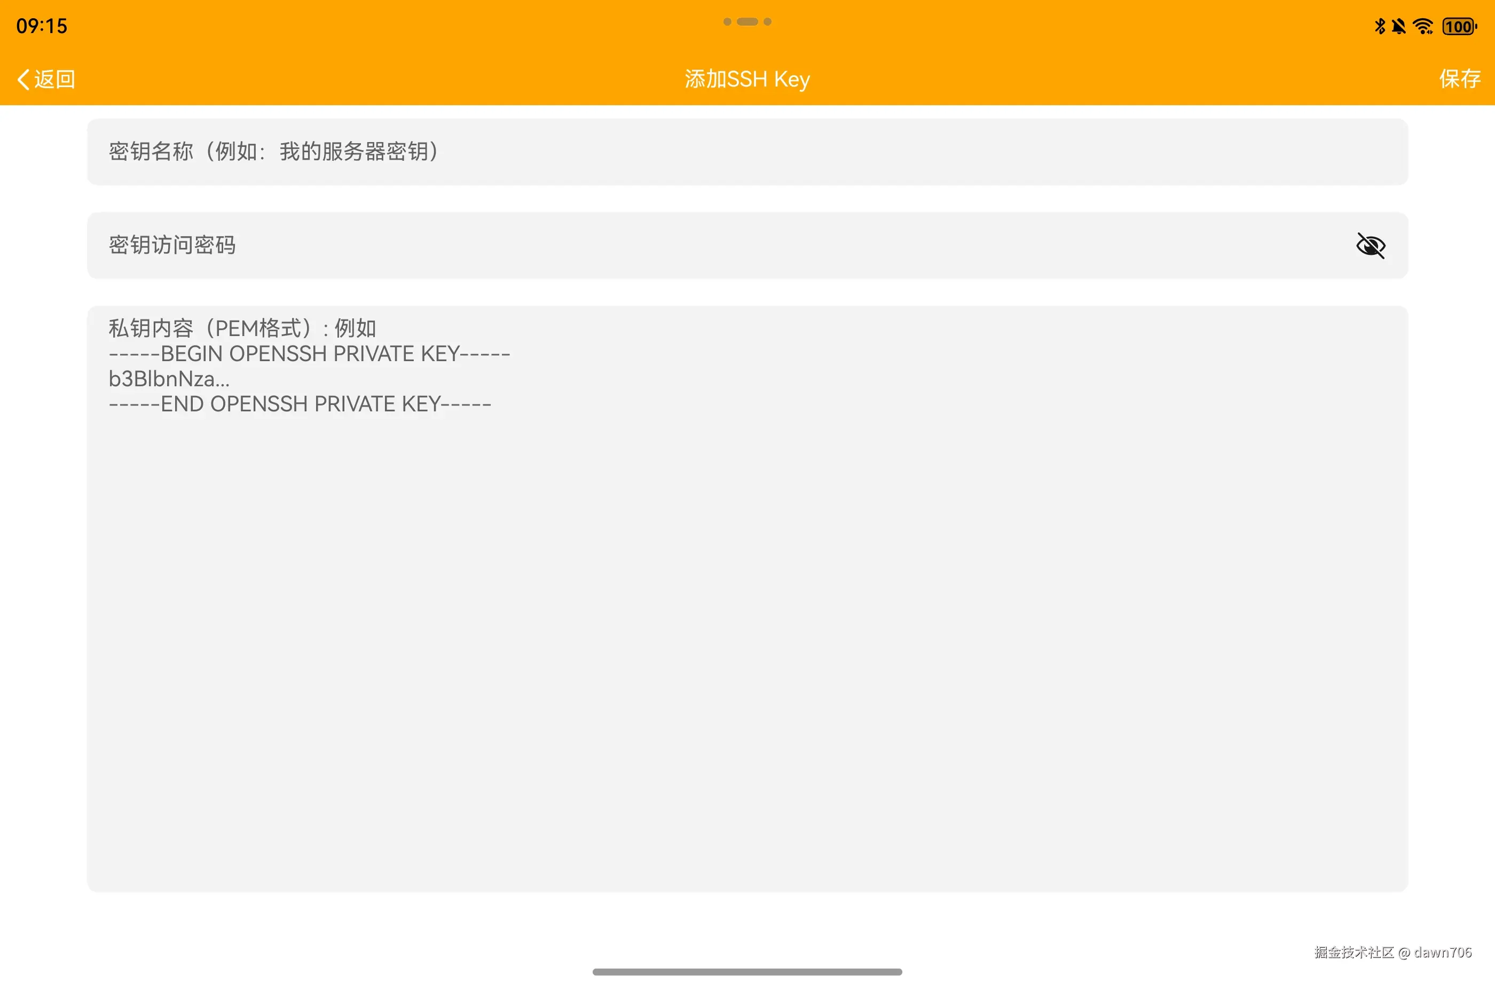Click the END OPENSSH PRIVATE KEY placeholder line
Viewport: 1495px width, 983px height.
coord(300,404)
